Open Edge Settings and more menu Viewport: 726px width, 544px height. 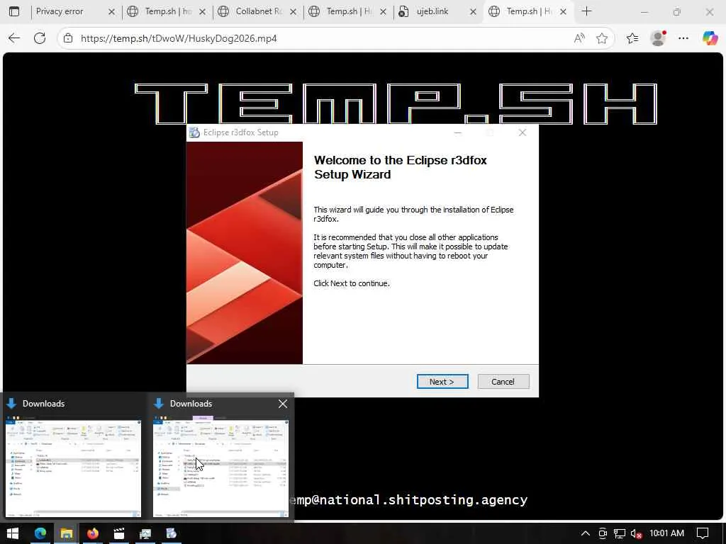point(683,38)
